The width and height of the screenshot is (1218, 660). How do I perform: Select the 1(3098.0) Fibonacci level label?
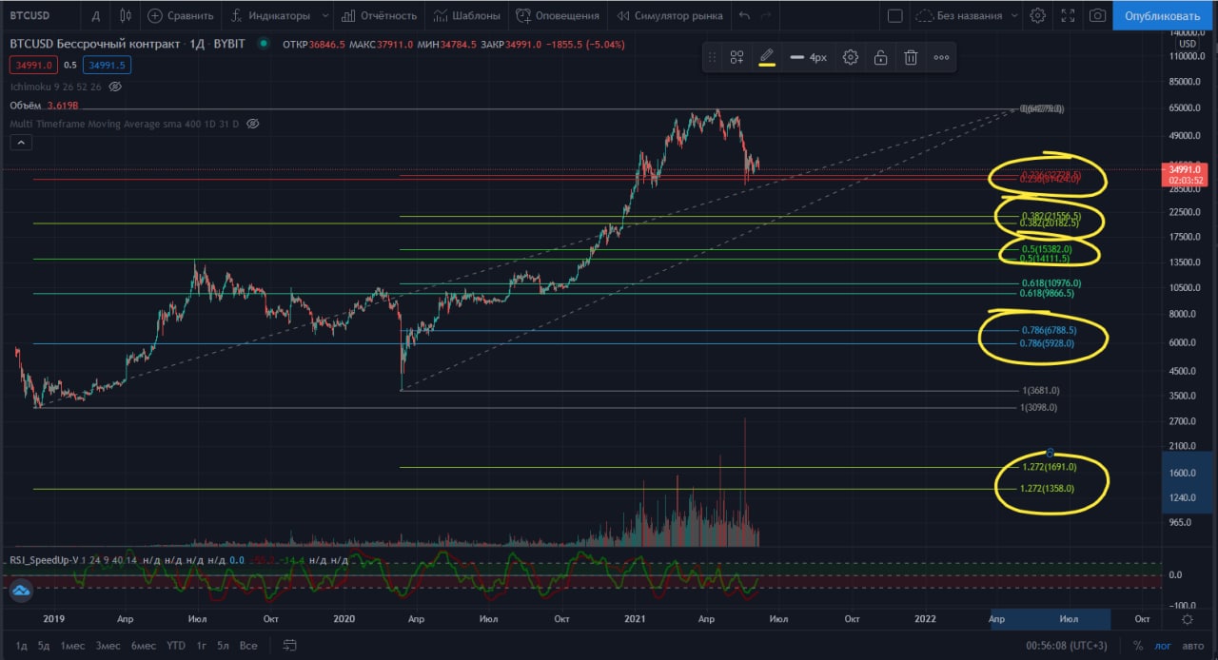pos(1039,407)
